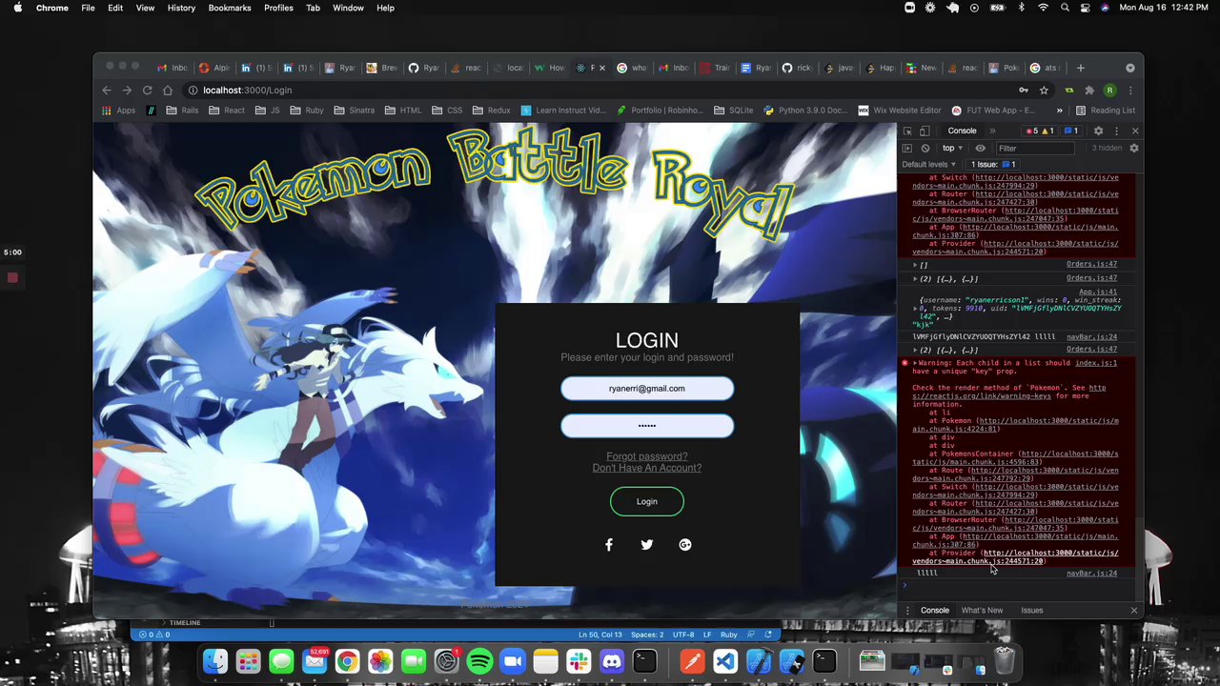Image resolution: width=1220 pixels, height=686 pixels.
Task: Open the App.js:41 source link
Action: [x=1098, y=293]
